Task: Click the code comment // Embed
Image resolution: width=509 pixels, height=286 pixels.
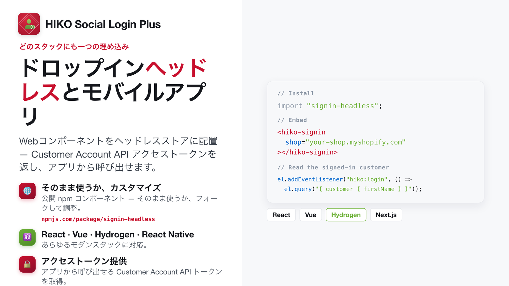Action: click(x=292, y=120)
